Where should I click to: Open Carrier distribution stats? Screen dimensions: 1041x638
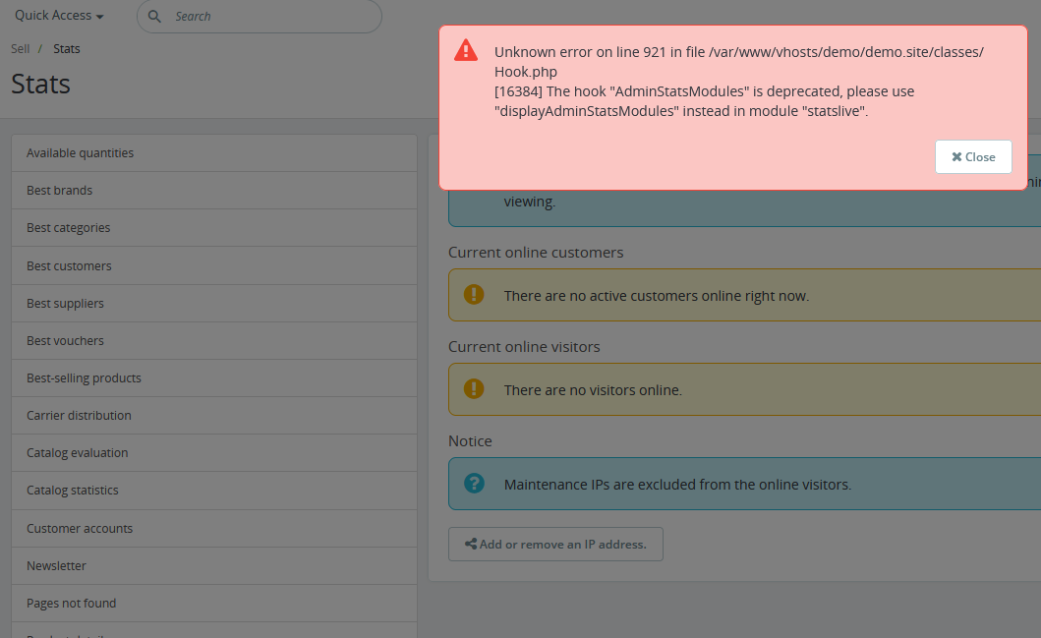point(79,415)
